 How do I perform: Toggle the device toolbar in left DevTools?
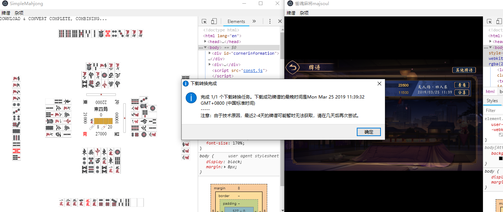[214, 21]
